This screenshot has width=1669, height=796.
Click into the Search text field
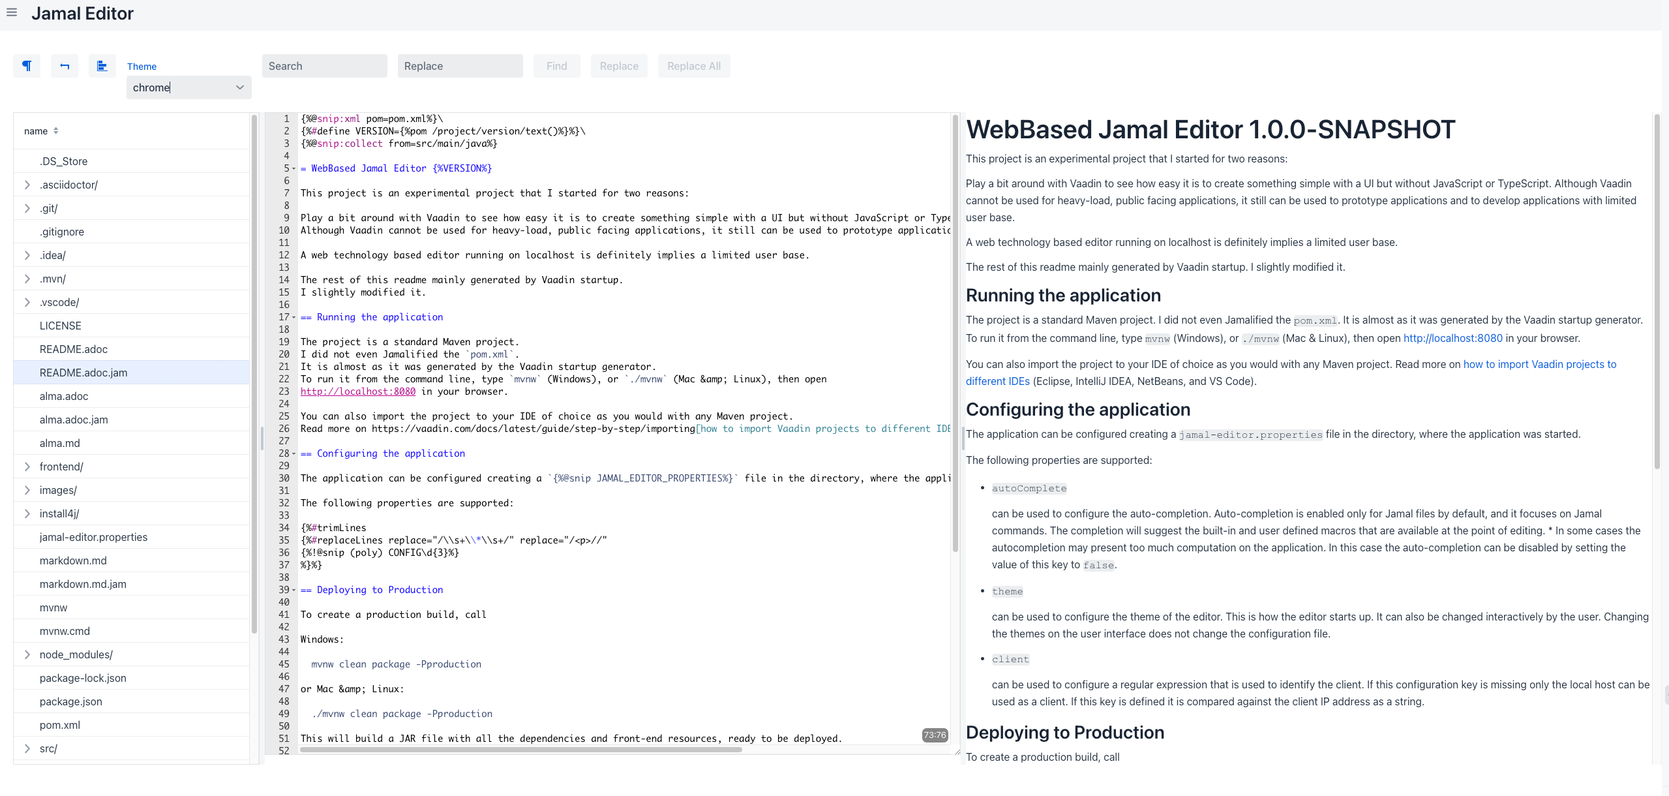(x=324, y=66)
